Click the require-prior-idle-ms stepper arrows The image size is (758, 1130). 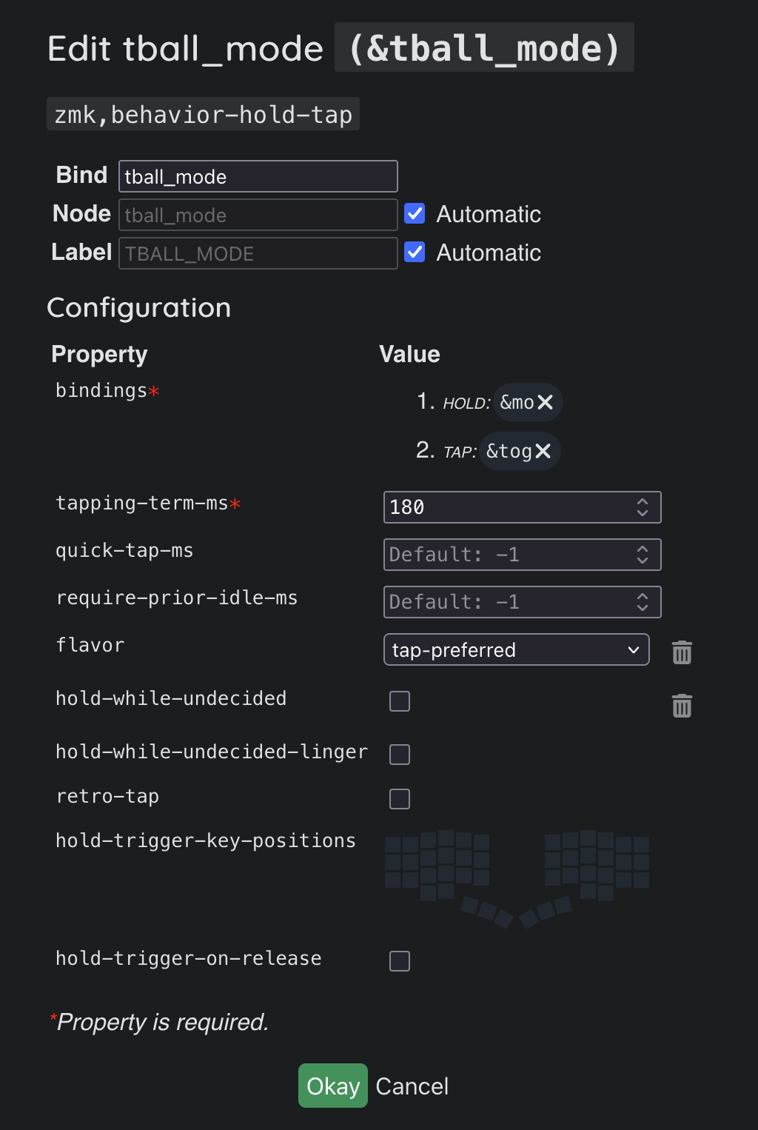(643, 602)
